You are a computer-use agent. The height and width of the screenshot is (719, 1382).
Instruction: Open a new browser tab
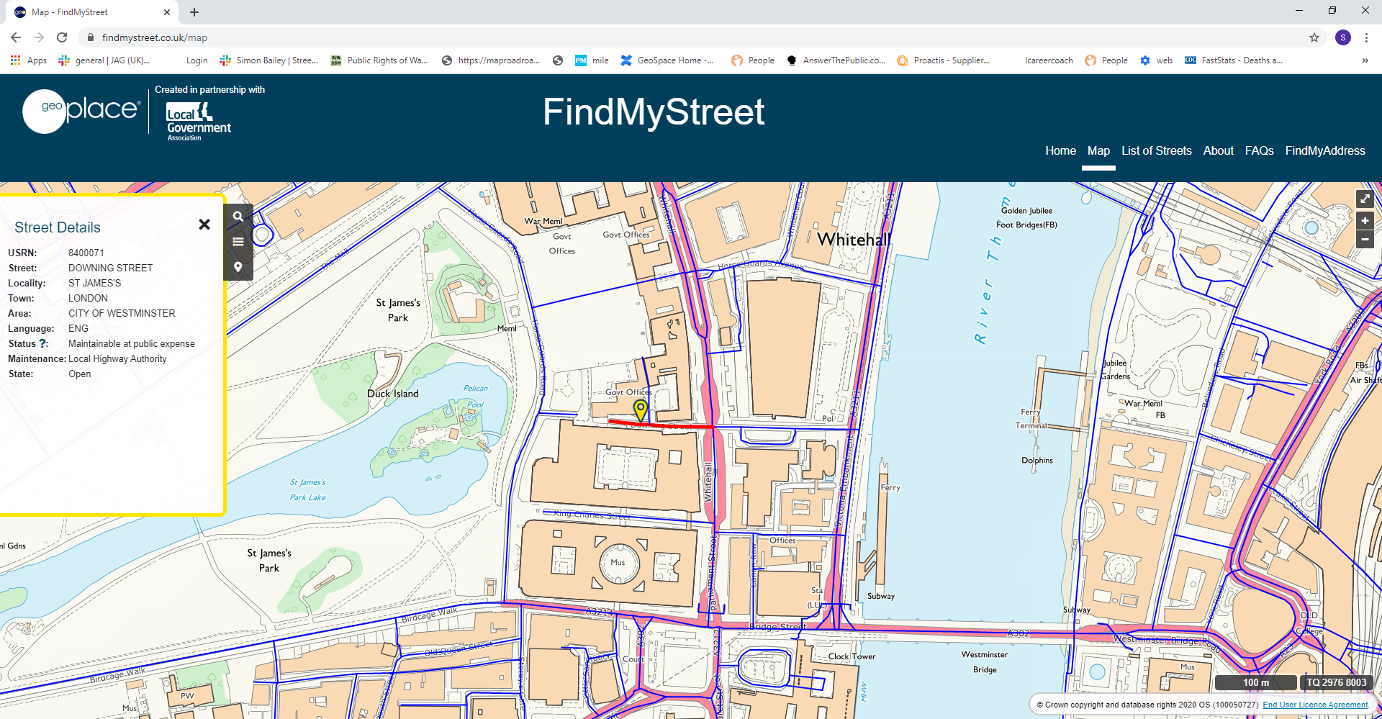click(x=194, y=12)
